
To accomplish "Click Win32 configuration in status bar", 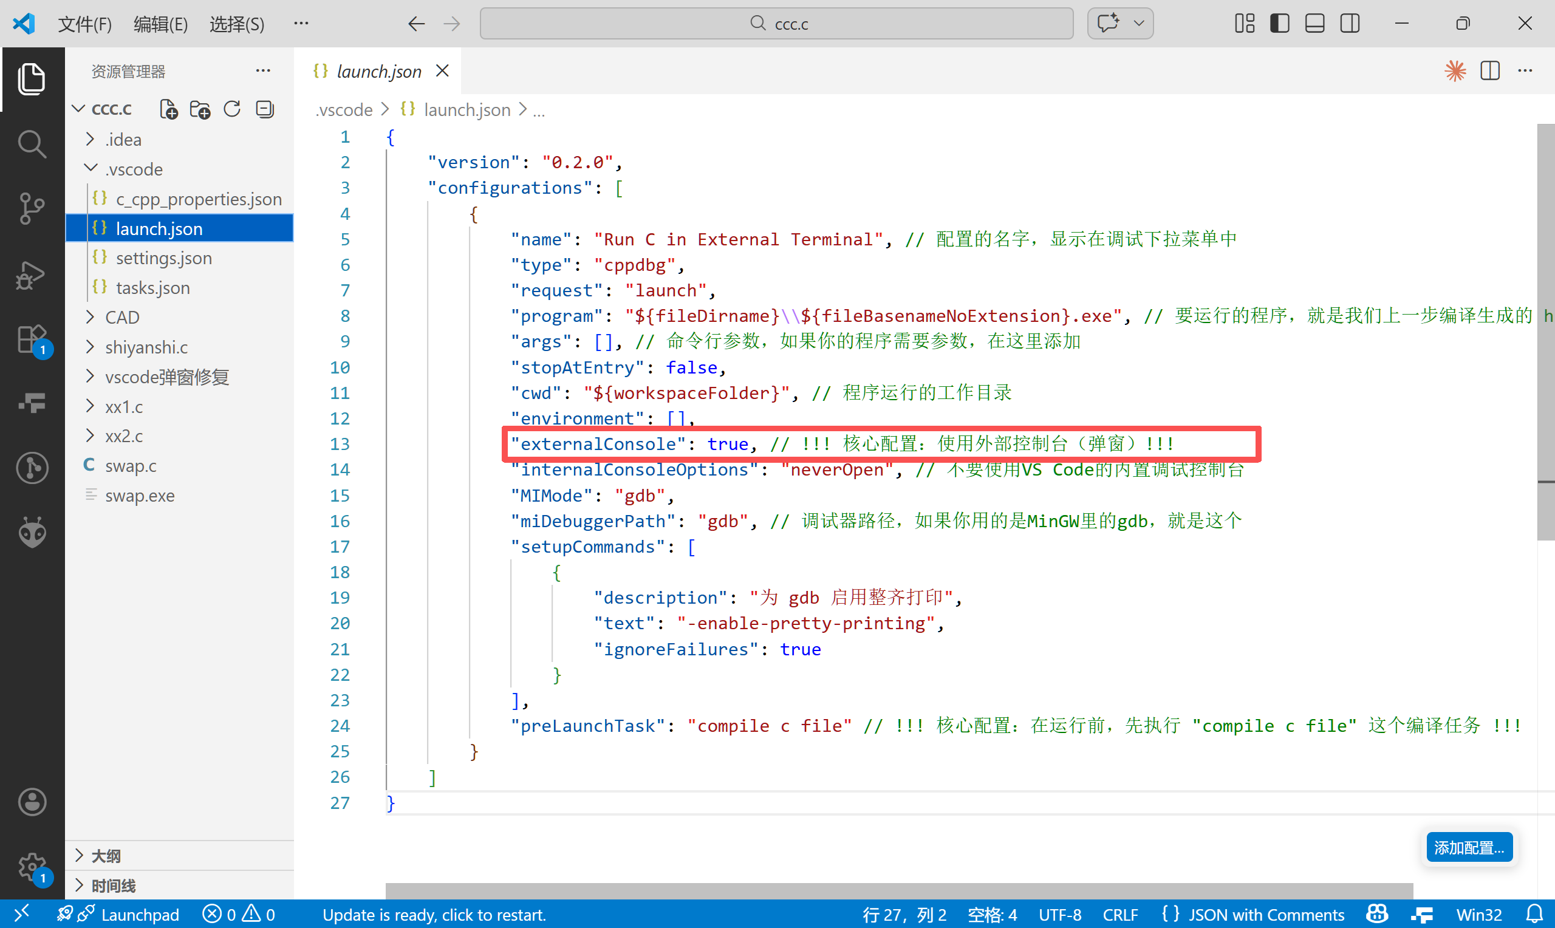I will pyautogui.click(x=1478, y=915).
